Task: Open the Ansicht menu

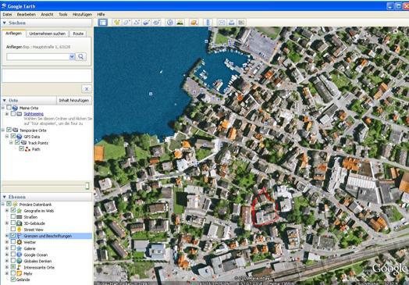Action: [47, 15]
